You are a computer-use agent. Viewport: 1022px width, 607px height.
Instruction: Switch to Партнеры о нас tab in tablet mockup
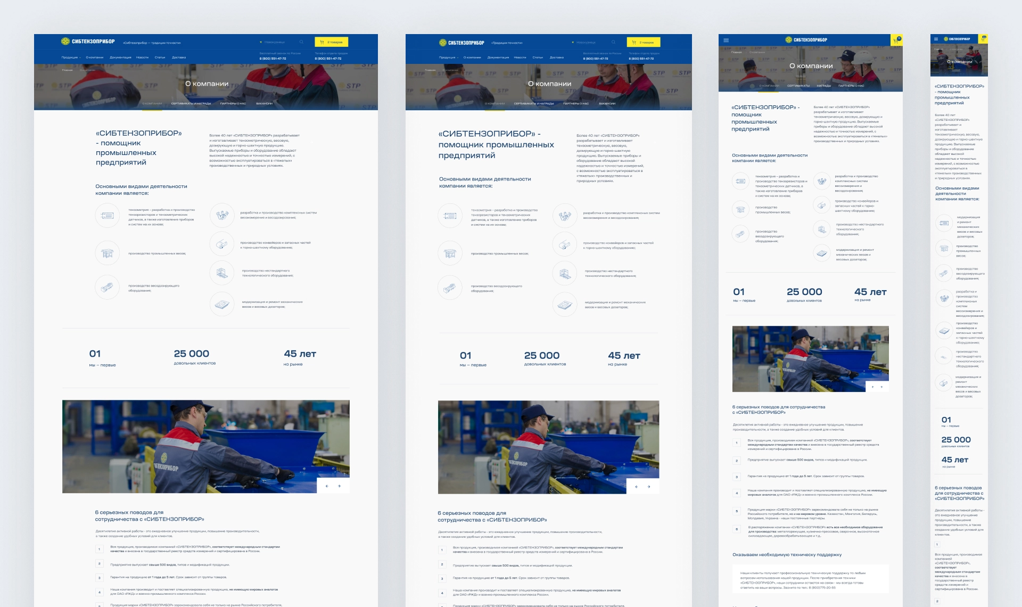pyautogui.click(x=851, y=86)
